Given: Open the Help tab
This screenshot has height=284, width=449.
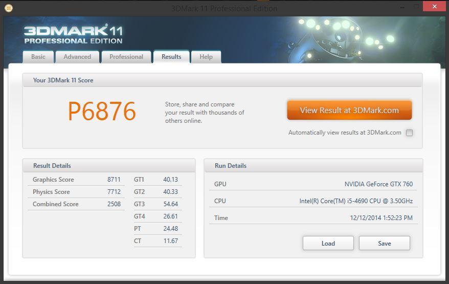Looking at the screenshot, I should [206, 57].
